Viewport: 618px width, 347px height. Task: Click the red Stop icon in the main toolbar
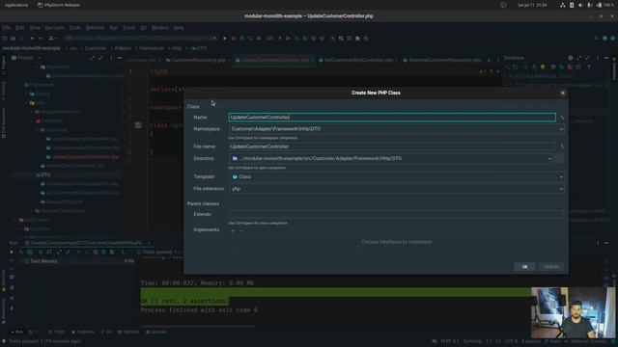234,39
